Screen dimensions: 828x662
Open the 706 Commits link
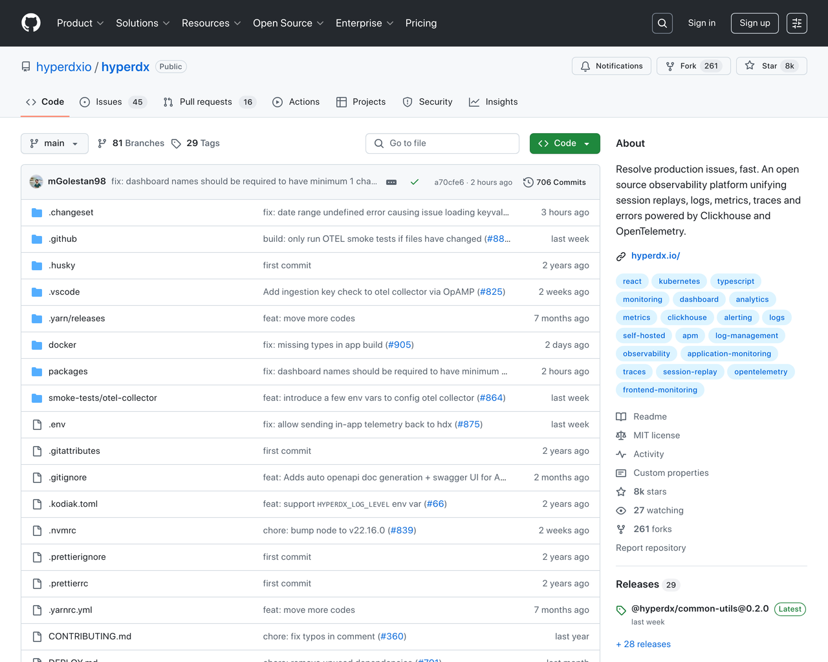click(554, 182)
